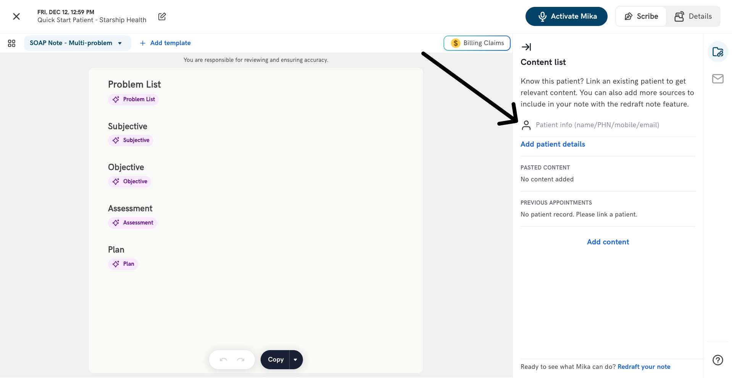Switch to the Scribe tab
Screen dimensions: 732x378
click(641, 16)
